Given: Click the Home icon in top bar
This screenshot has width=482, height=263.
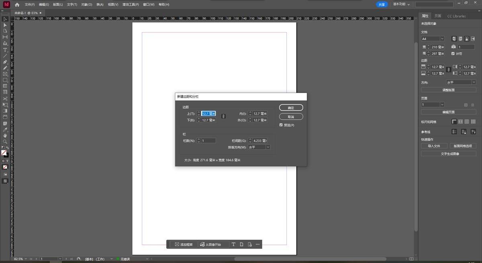Looking at the screenshot, I should (x=17, y=4).
